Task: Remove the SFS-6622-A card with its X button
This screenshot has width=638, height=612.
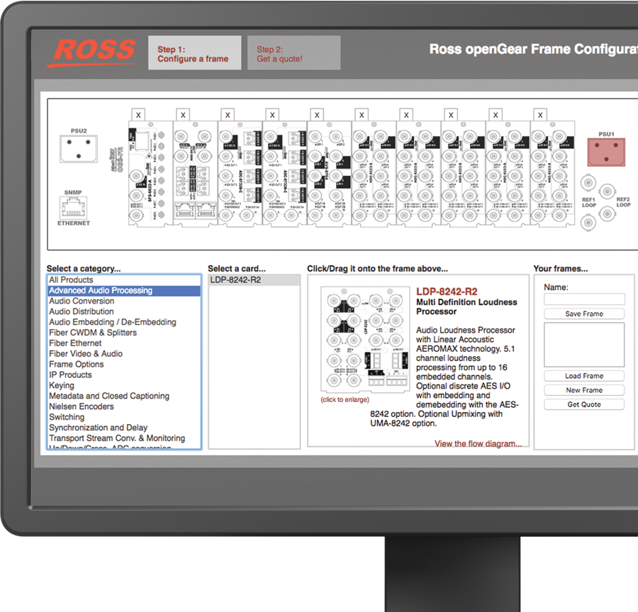Action: click(138, 115)
